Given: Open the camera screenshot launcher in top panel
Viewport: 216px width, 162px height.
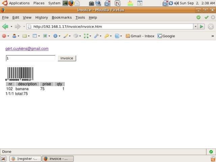Looking at the screenshot, I should [91, 3].
